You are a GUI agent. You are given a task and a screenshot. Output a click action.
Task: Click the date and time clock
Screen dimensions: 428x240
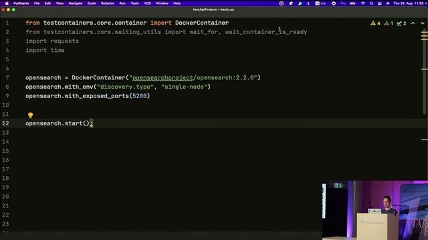pyautogui.click(x=409, y=3)
